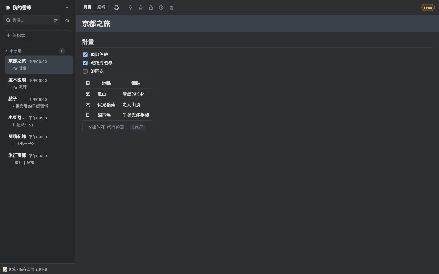Open the 閱讀紀錄 note

coord(39,140)
